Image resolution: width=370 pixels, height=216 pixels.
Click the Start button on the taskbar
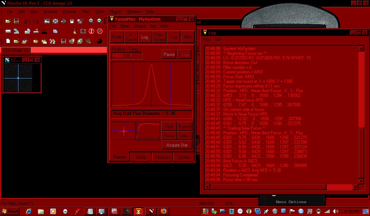point(10,211)
